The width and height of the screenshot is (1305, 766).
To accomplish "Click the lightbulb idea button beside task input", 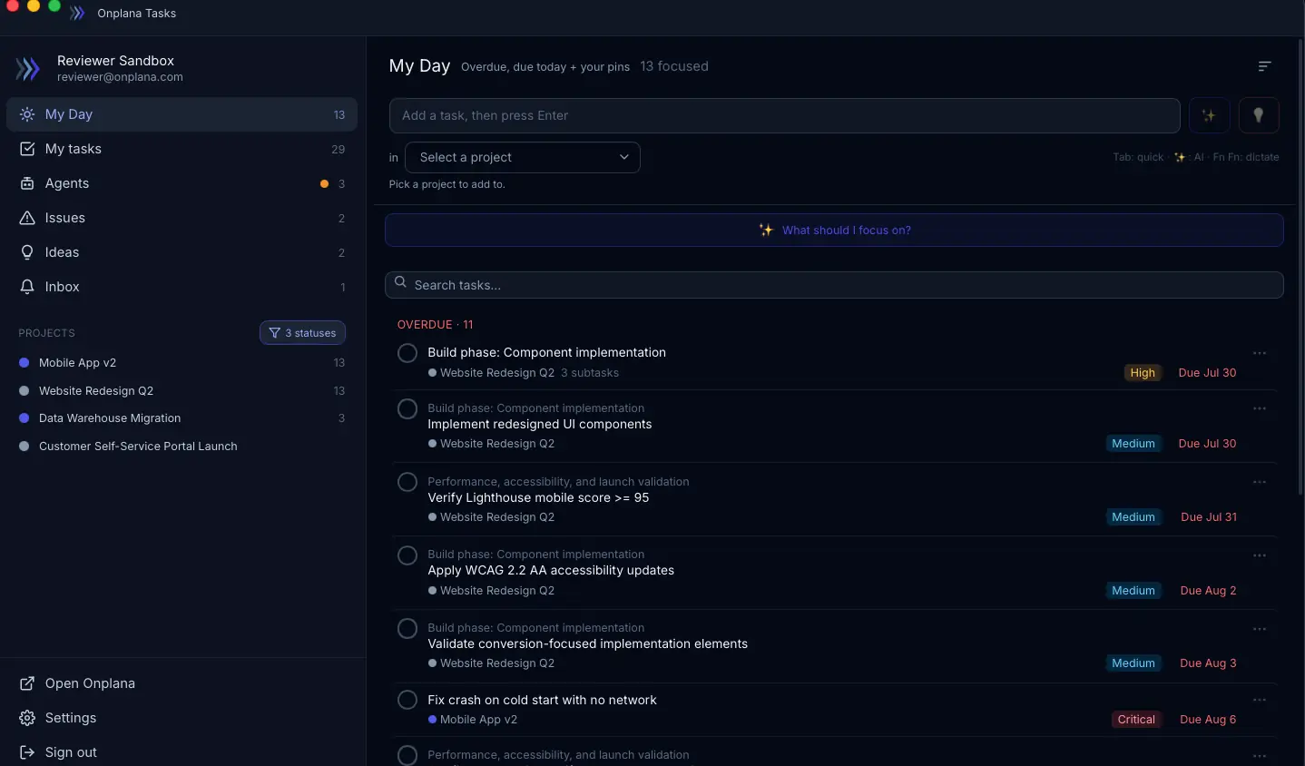I will pos(1259,115).
